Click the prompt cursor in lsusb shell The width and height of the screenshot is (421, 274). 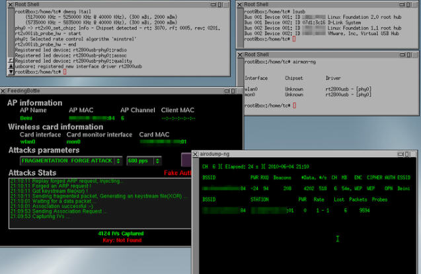point(294,39)
